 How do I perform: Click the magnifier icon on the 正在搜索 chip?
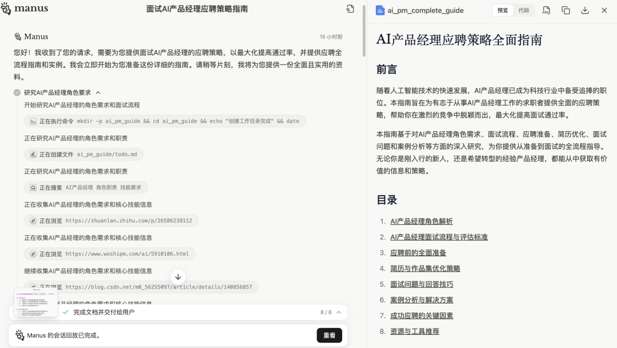tap(32, 187)
